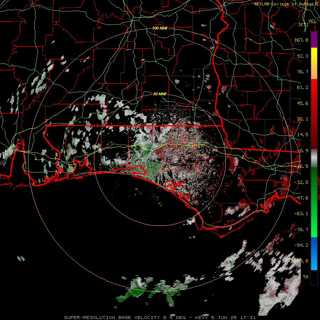Select the 30.1 legend value
This screenshot has height=320, width=320.
[x=303, y=119]
